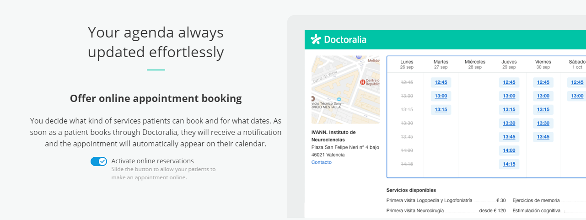Click the Primera visita Logopedia y Logofoniatría service
586x220 pixels.
pos(429,200)
